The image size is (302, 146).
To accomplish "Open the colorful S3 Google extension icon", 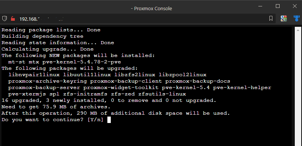I will 283,18.
